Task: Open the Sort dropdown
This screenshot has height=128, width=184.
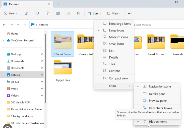Action: tap(94, 13)
